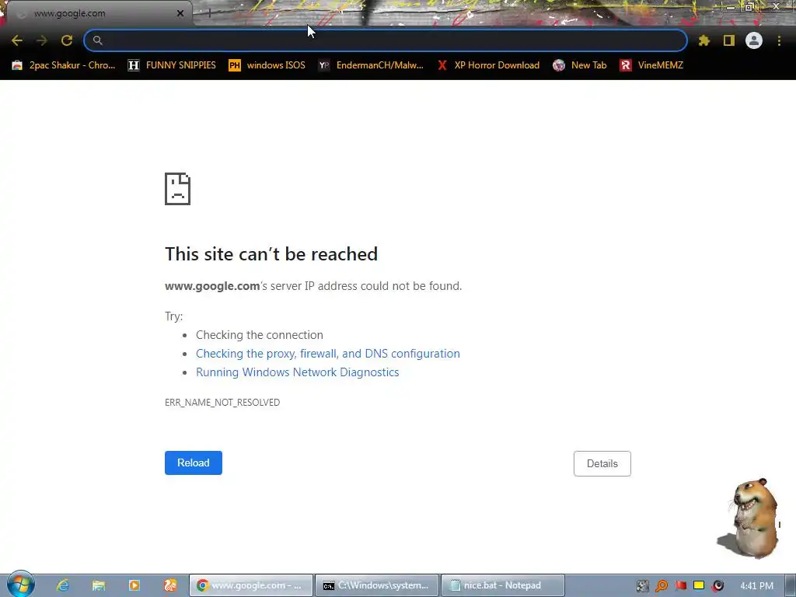This screenshot has height=597, width=796.
Task: Open the Chrome profile avatar menu
Action: [754, 40]
